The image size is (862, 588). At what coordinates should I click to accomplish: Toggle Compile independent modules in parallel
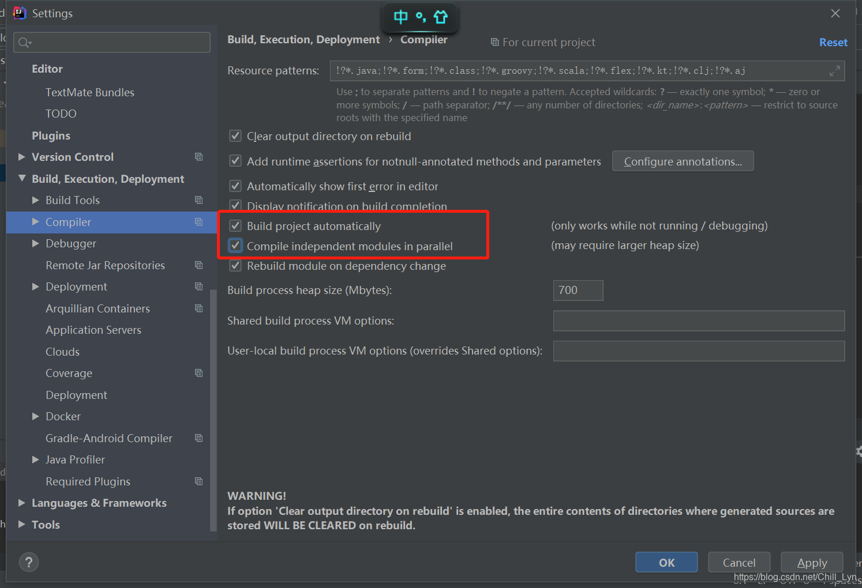coord(235,246)
